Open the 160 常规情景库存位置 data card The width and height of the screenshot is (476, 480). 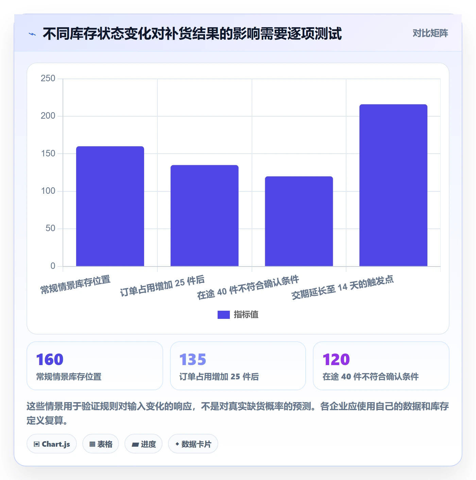(95, 366)
